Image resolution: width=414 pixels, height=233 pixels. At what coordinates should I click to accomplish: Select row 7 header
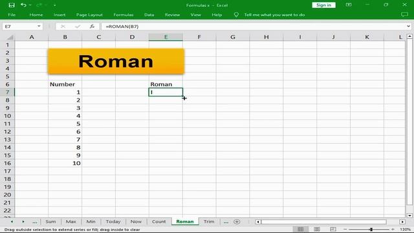click(x=7, y=92)
